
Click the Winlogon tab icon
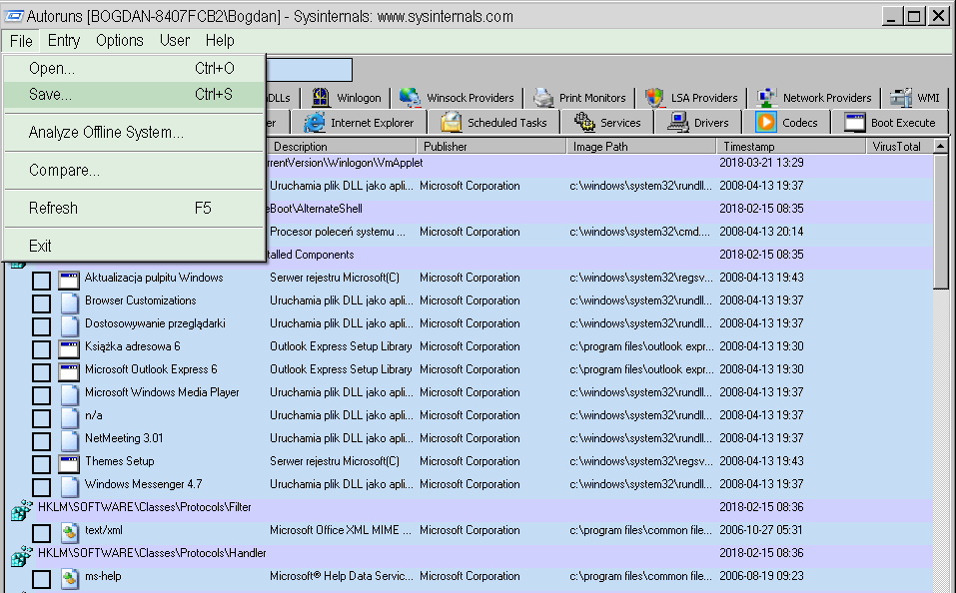pyautogui.click(x=321, y=98)
